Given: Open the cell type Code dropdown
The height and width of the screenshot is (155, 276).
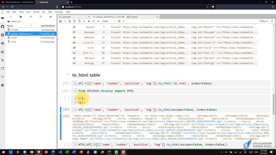Looking at the screenshot, I should point(109,21).
